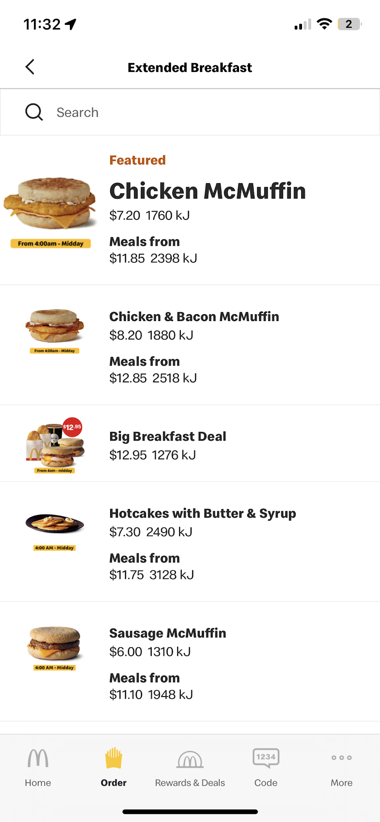Open More via three dots icon
Screen dimensions: 380x822
(x=341, y=758)
